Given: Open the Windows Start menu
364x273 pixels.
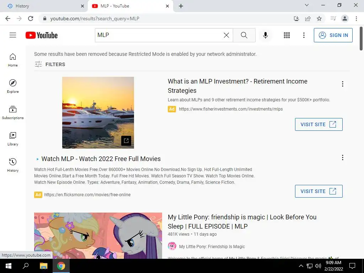Looking at the screenshot, I should pyautogui.click(x=9, y=266).
